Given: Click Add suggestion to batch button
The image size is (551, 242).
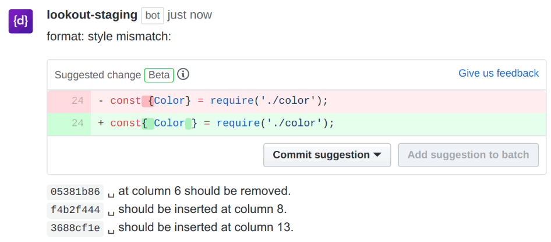Looking at the screenshot, I should 468,155.
